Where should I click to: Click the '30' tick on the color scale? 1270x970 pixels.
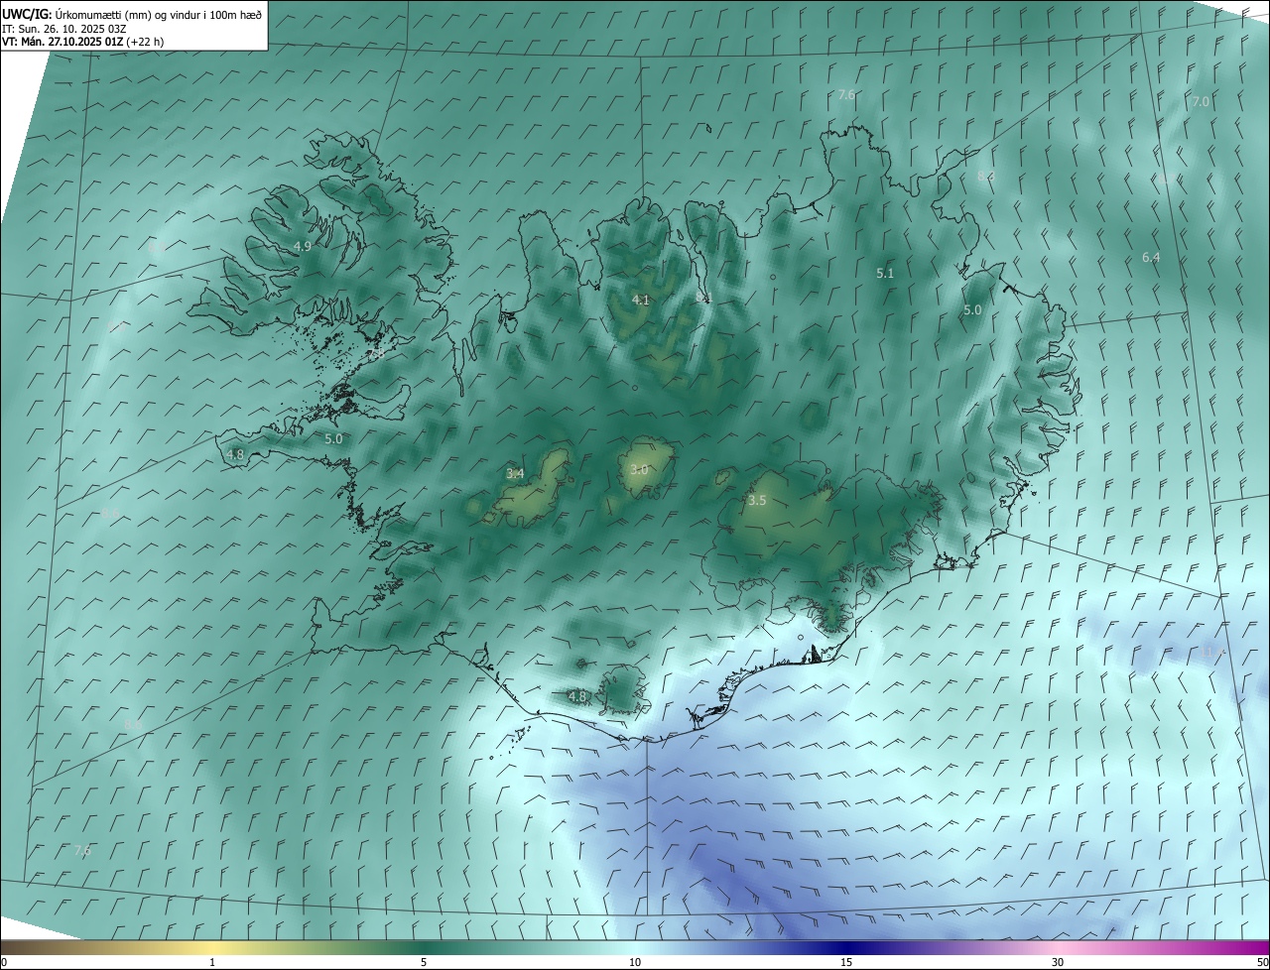click(x=1058, y=962)
